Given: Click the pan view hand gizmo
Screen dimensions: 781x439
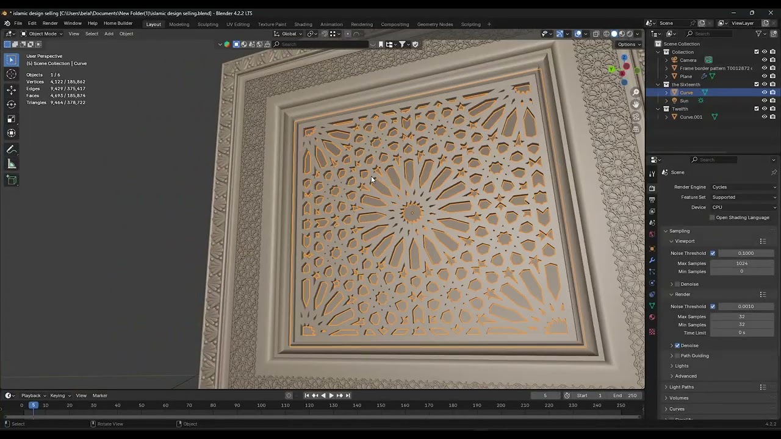Looking at the screenshot, I should [x=636, y=104].
